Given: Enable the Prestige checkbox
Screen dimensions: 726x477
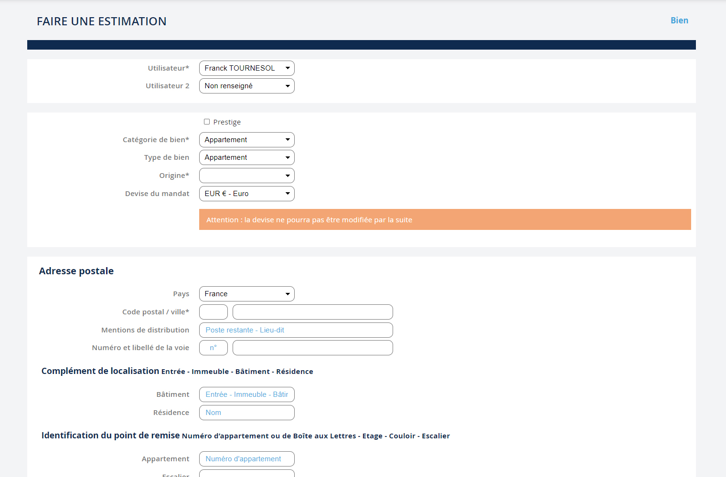Looking at the screenshot, I should pos(207,122).
